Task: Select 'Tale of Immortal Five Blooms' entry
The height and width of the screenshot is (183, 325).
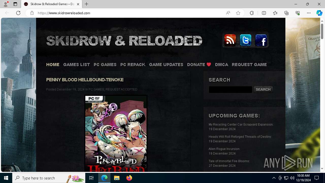Action: pyautogui.click(x=229, y=161)
